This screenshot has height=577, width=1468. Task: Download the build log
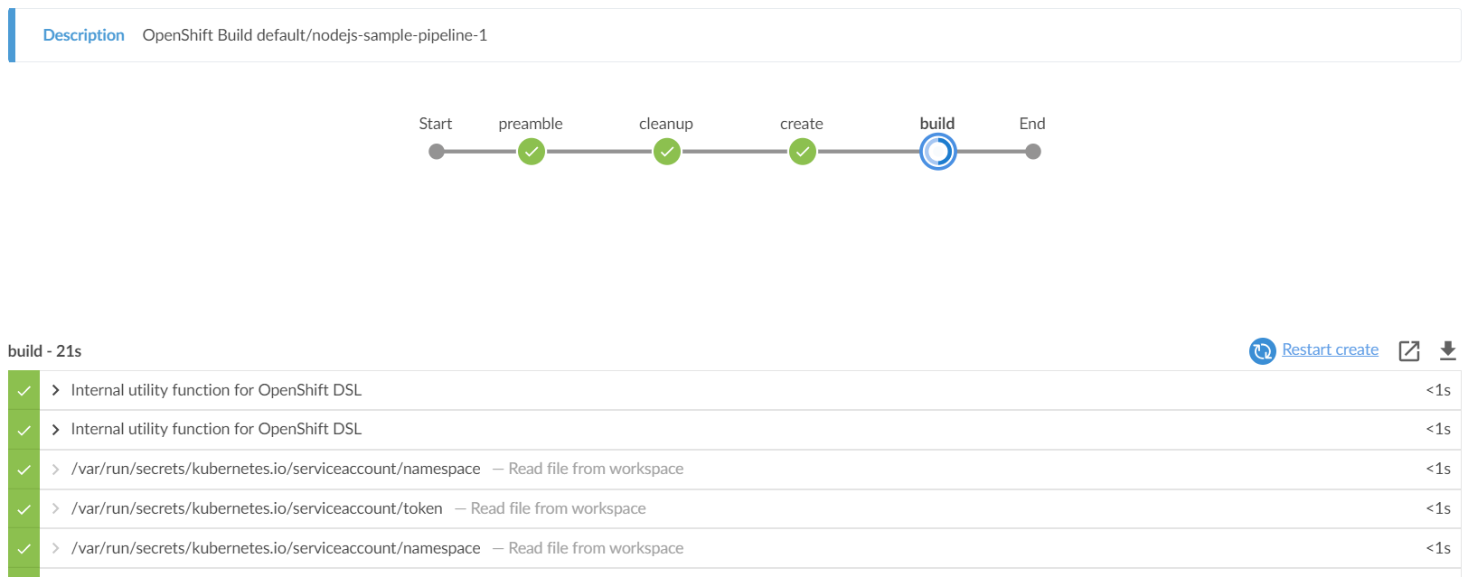pyautogui.click(x=1448, y=350)
